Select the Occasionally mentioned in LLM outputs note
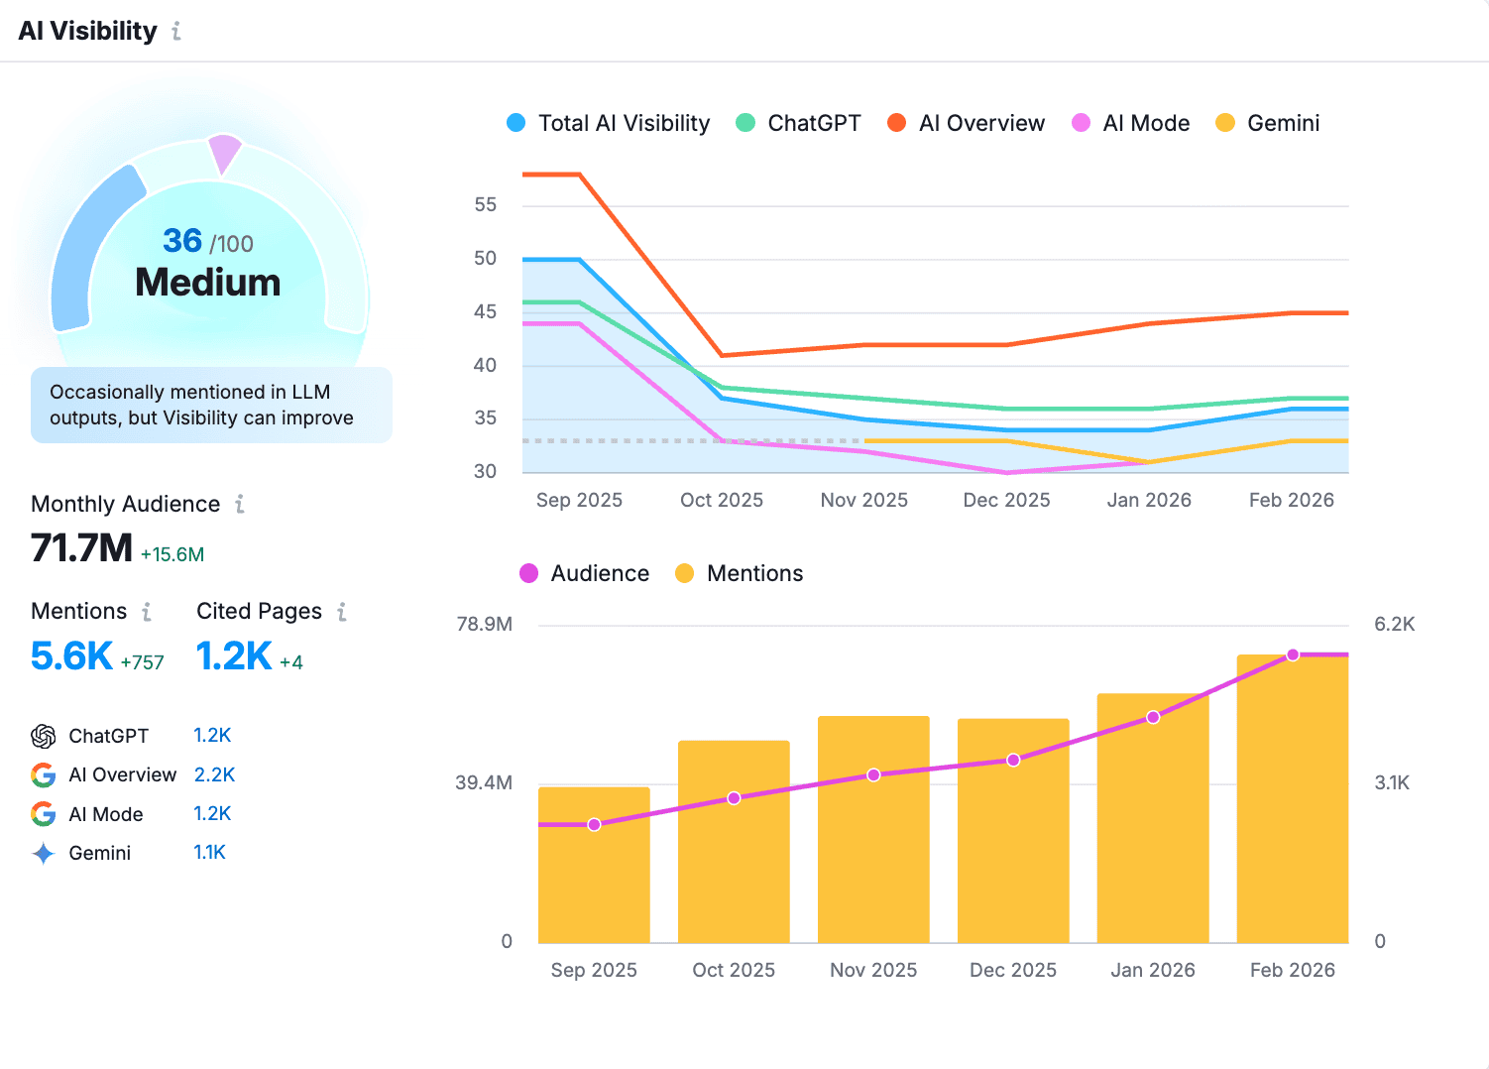Viewport: 1489px width, 1069px height. tap(211, 406)
